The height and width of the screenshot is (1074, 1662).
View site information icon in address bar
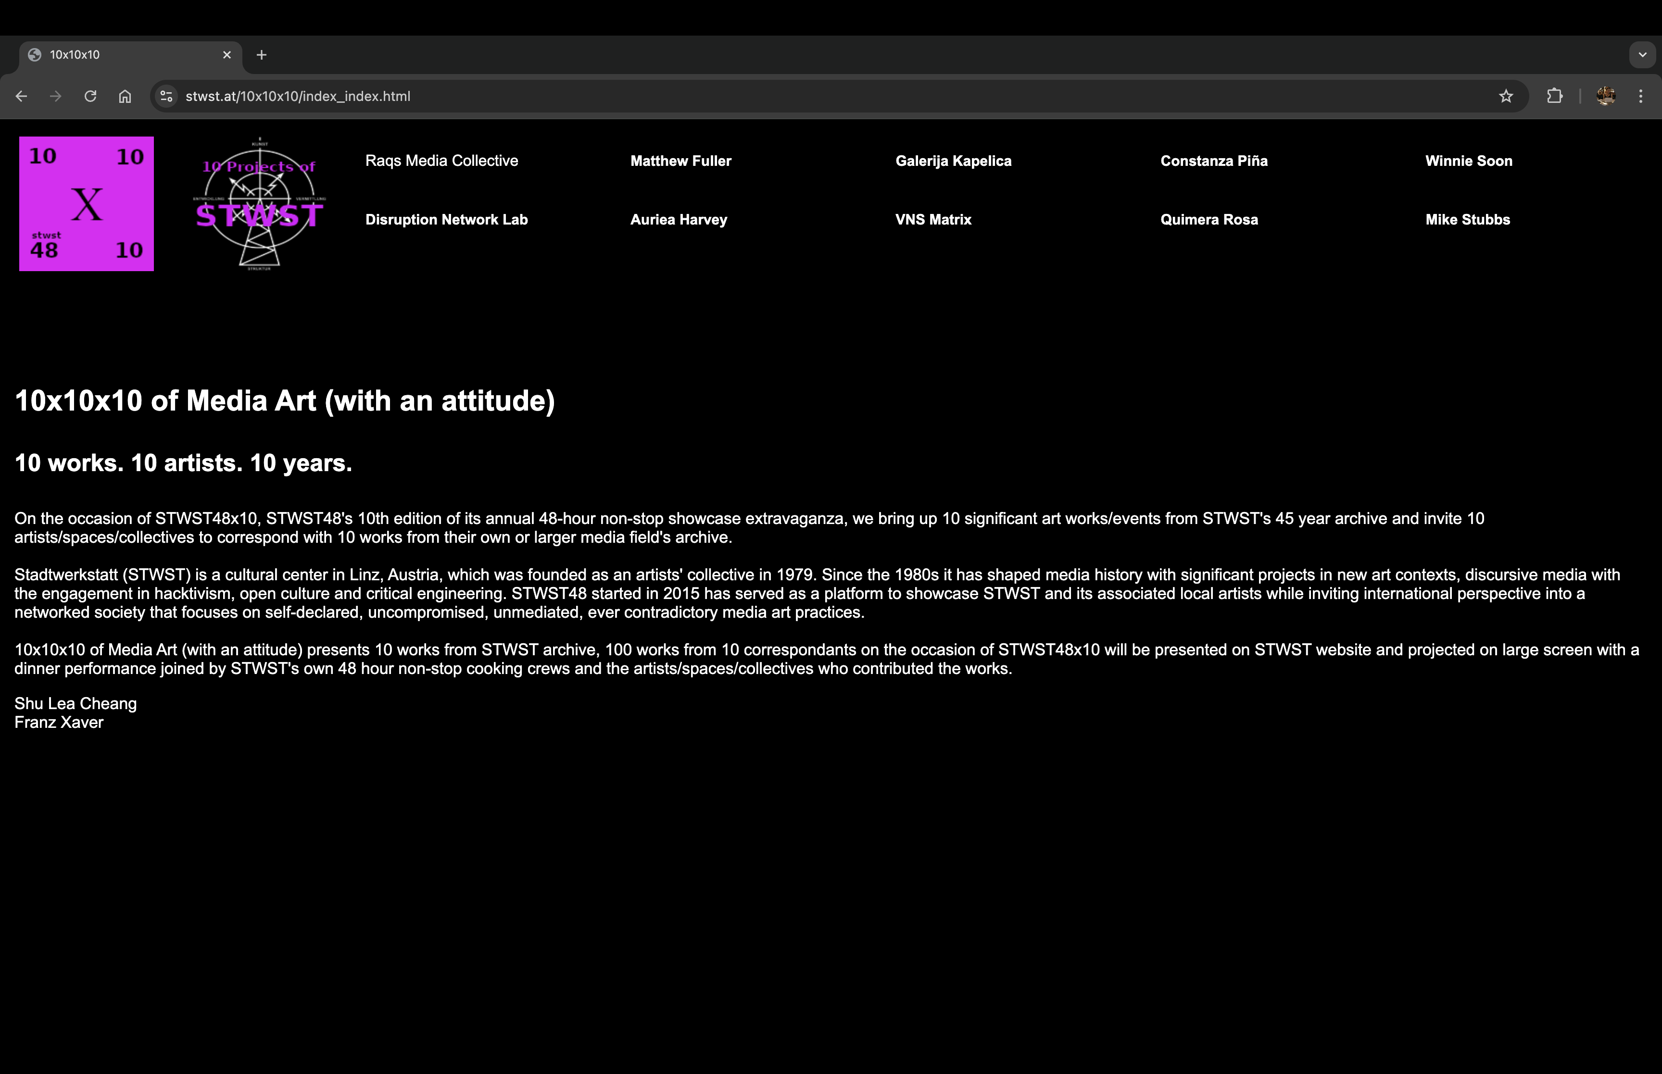click(x=166, y=96)
